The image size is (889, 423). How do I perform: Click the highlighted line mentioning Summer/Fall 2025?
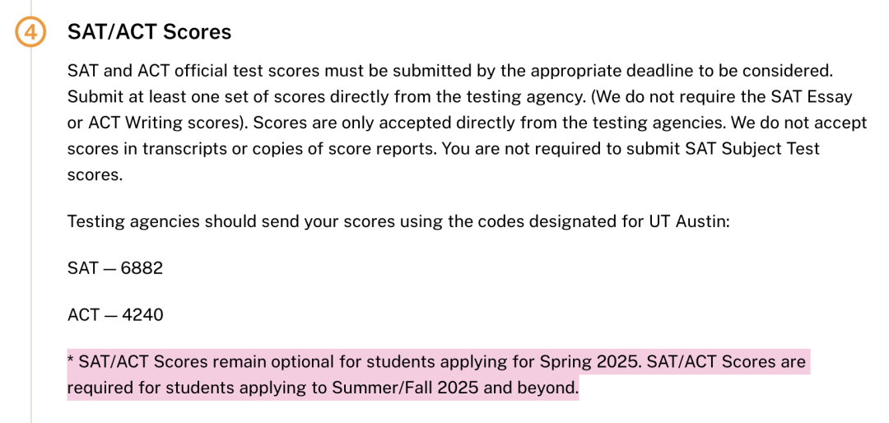[x=323, y=388]
